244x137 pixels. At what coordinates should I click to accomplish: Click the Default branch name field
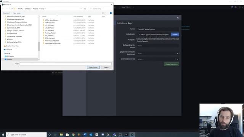pyautogui.click(x=157, y=46)
